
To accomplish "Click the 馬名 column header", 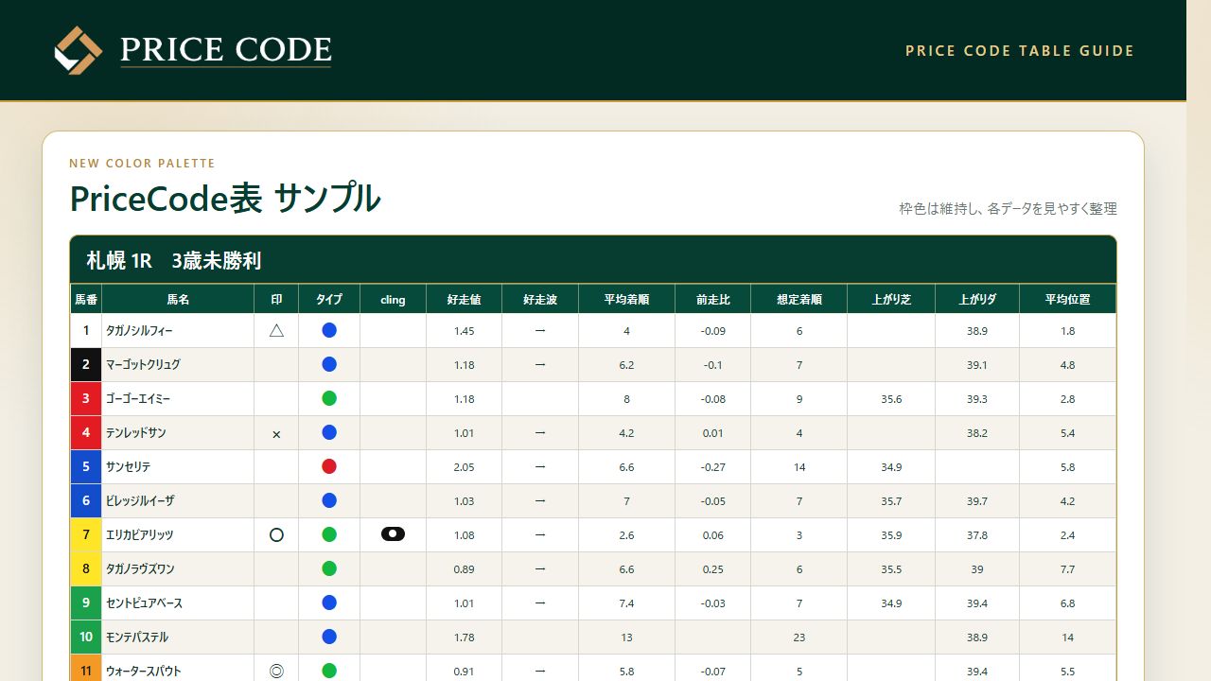I will coord(178,299).
